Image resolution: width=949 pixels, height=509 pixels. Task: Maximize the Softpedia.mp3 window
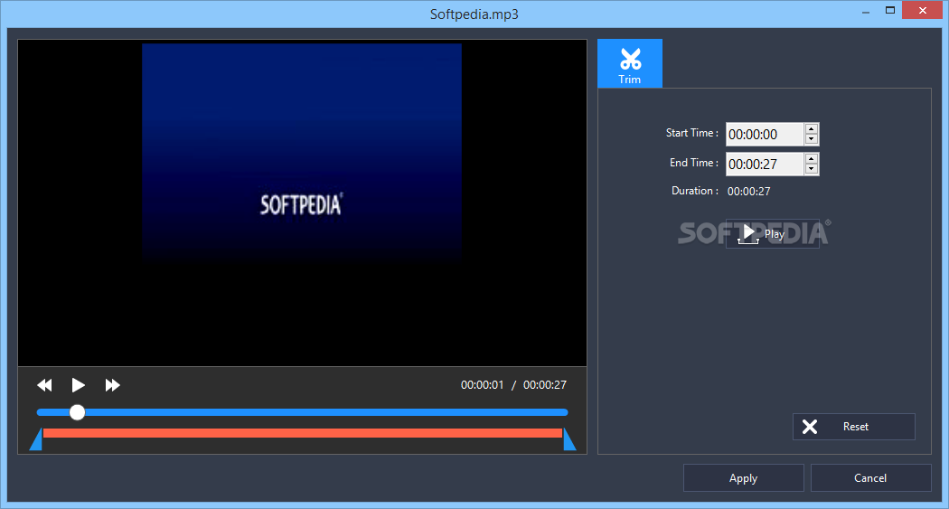[x=889, y=10]
